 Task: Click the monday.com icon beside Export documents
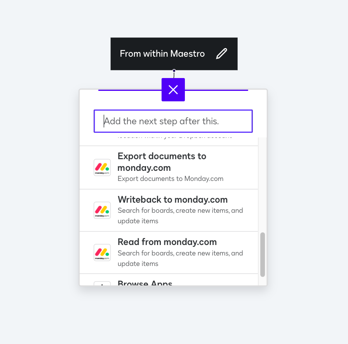coord(102,167)
